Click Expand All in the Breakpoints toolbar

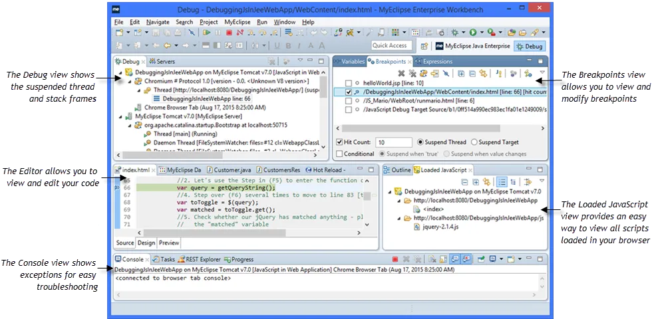461,74
